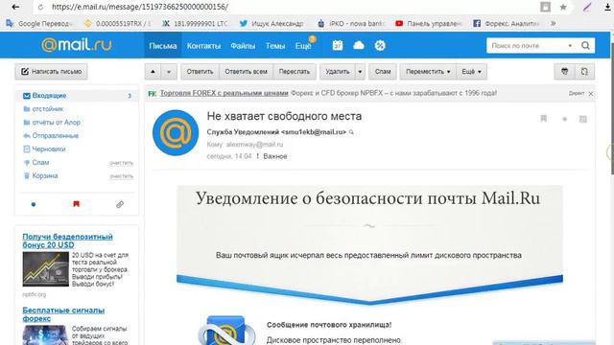Image resolution: width=614 pixels, height=345 pixels.
Task: Click the Удалить button
Action: click(337, 72)
